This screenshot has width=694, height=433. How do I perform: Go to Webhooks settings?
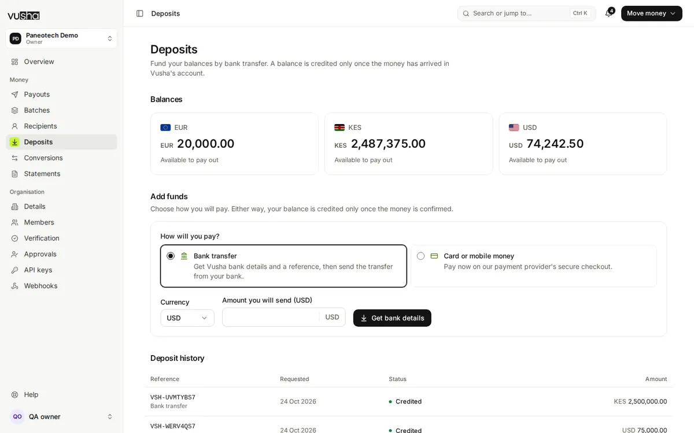pyautogui.click(x=61, y=286)
